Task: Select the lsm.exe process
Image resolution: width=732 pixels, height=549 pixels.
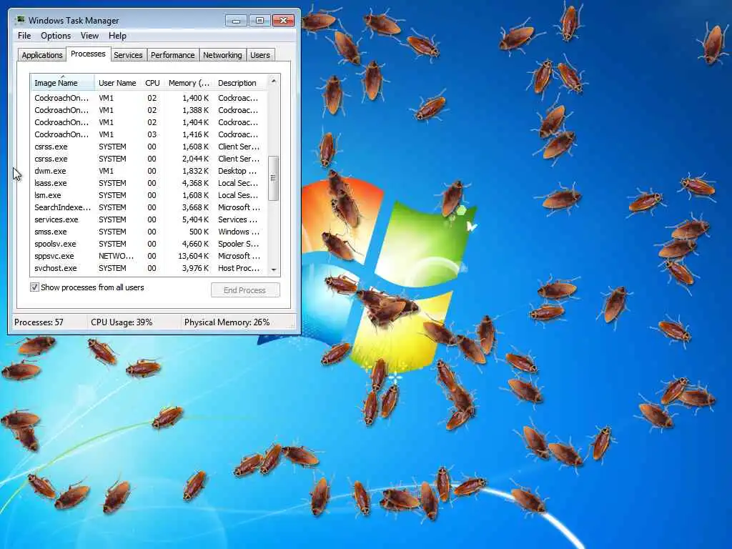Action: tap(149, 195)
